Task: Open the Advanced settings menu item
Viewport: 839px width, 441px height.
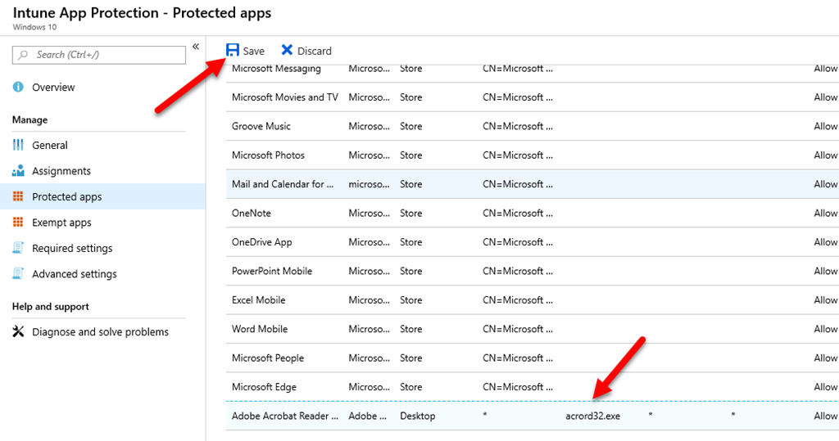Action: (74, 274)
